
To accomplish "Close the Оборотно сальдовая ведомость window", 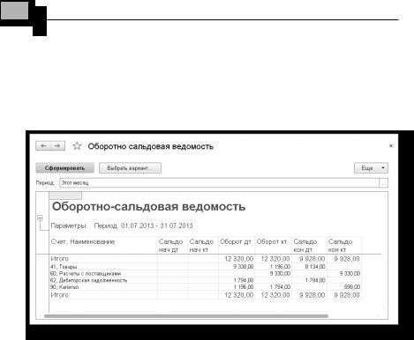I will (x=391, y=145).
